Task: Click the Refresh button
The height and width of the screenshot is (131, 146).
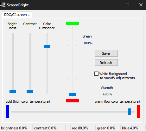Action: [x=106, y=63]
